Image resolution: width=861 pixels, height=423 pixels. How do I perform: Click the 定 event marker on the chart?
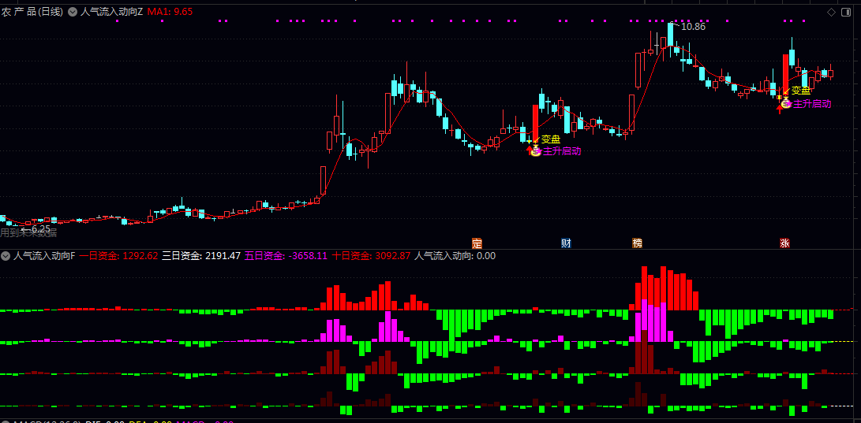click(x=477, y=243)
